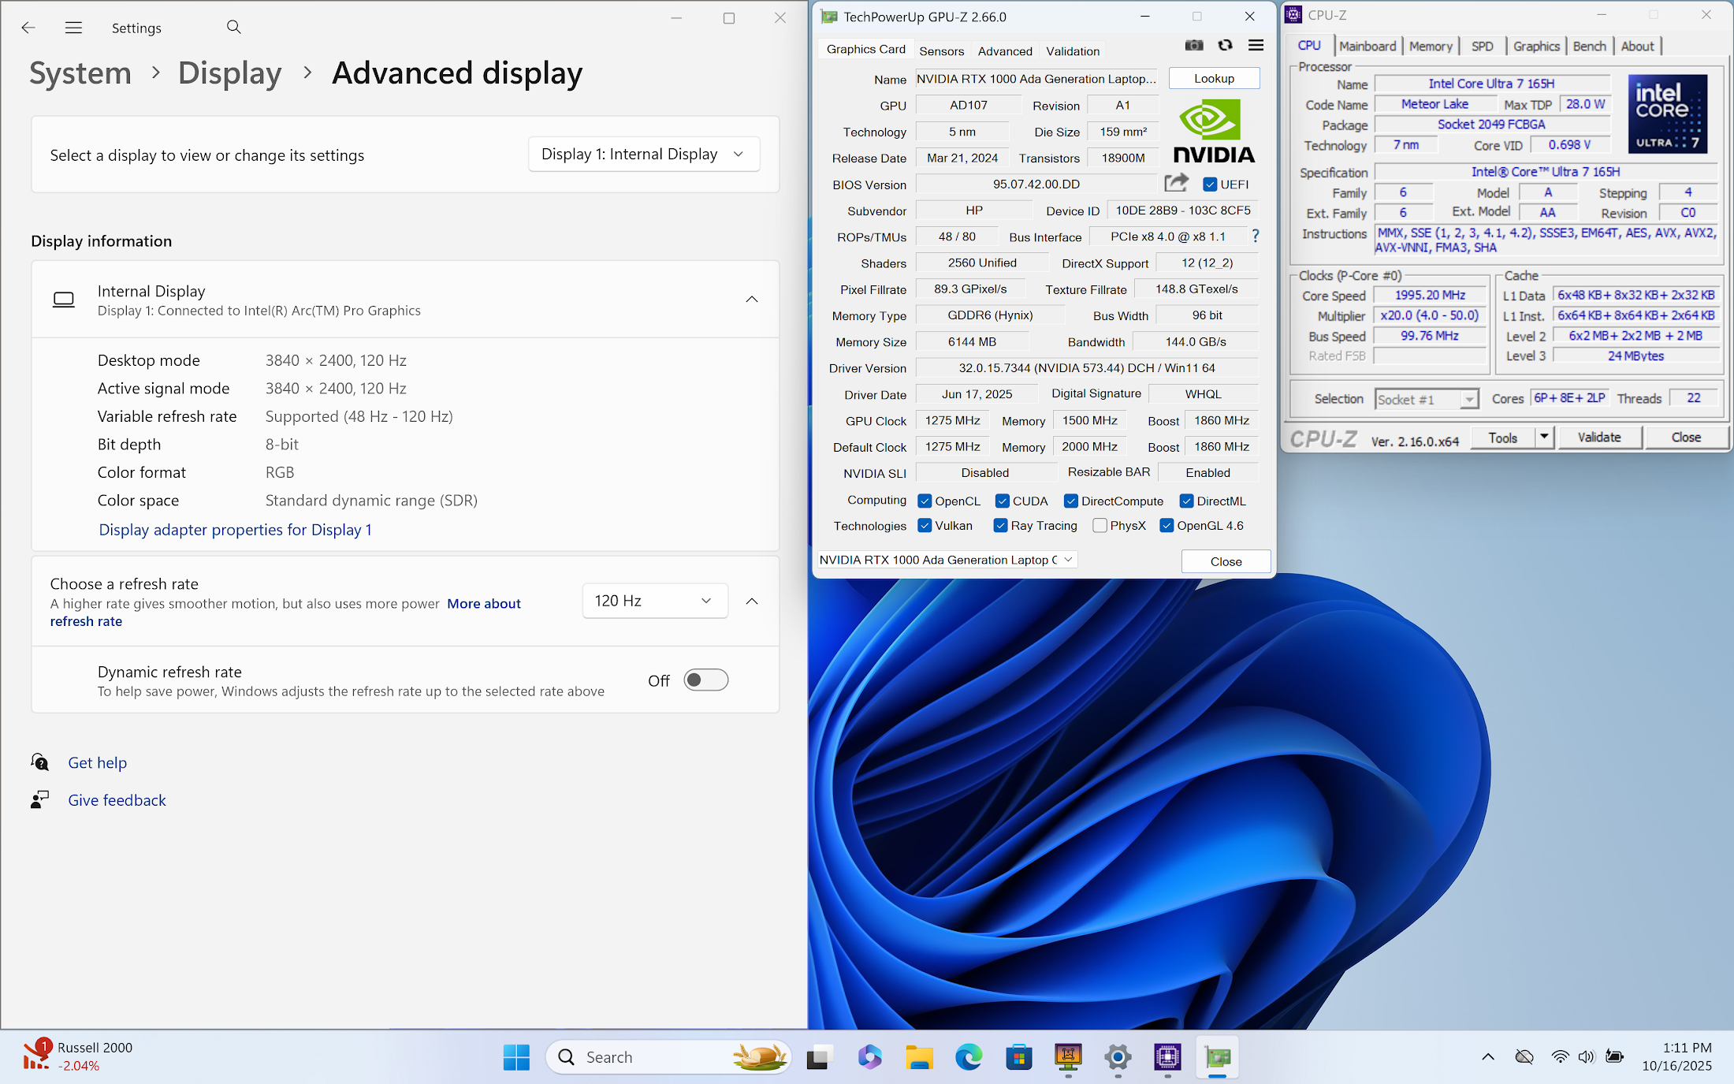1734x1084 pixels.
Task: Switch to GPU-Z Sensors tab
Action: pos(941,51)
